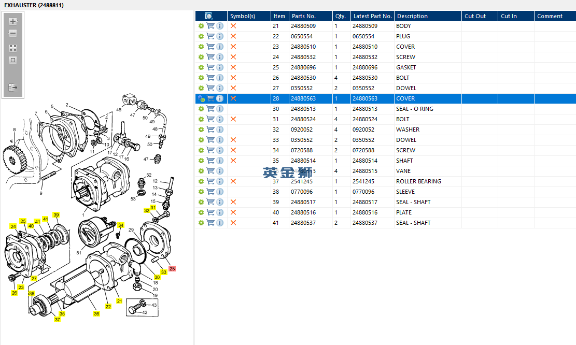
Task: Click the green gear icon for item 21 BODY
Action: tap(201, 26)
